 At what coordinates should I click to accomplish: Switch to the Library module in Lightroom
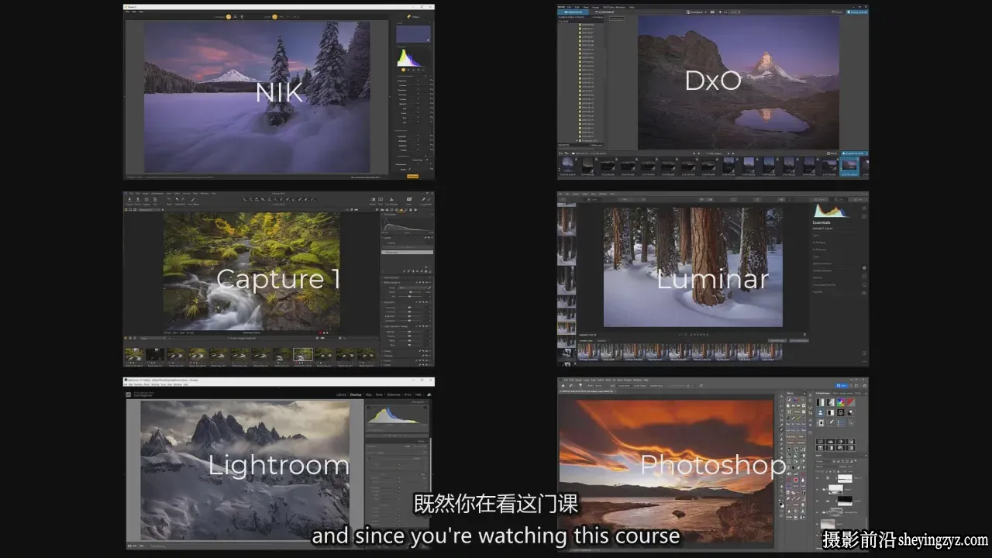point(341,394)
